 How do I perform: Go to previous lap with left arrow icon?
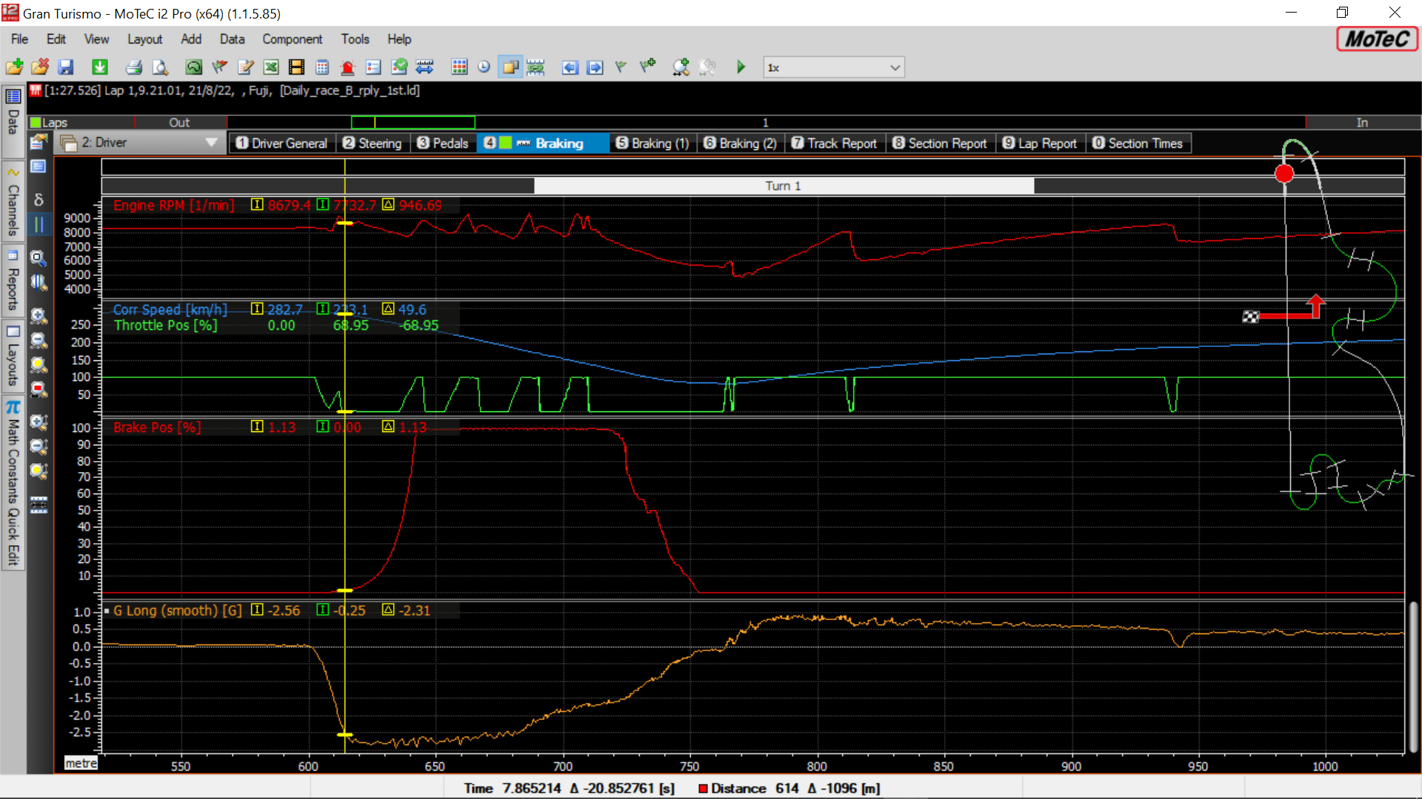pos(570,67)
